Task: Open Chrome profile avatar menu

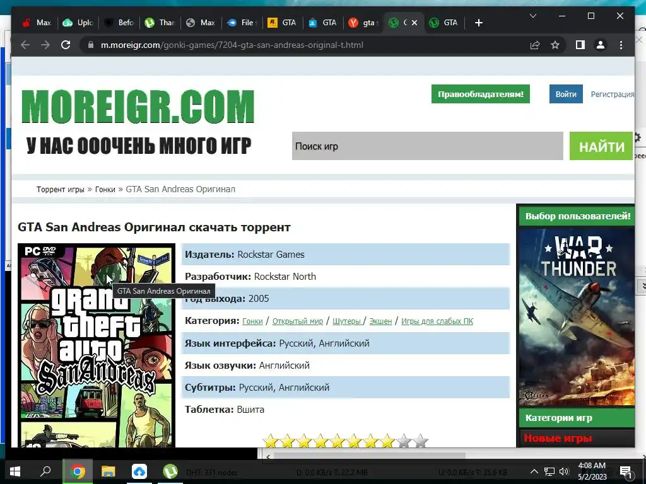Action: point(601,45)
